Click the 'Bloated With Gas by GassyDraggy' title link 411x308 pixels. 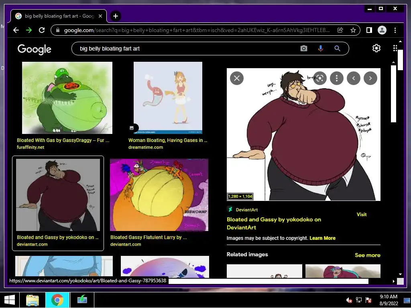click(x=63, y=140)
